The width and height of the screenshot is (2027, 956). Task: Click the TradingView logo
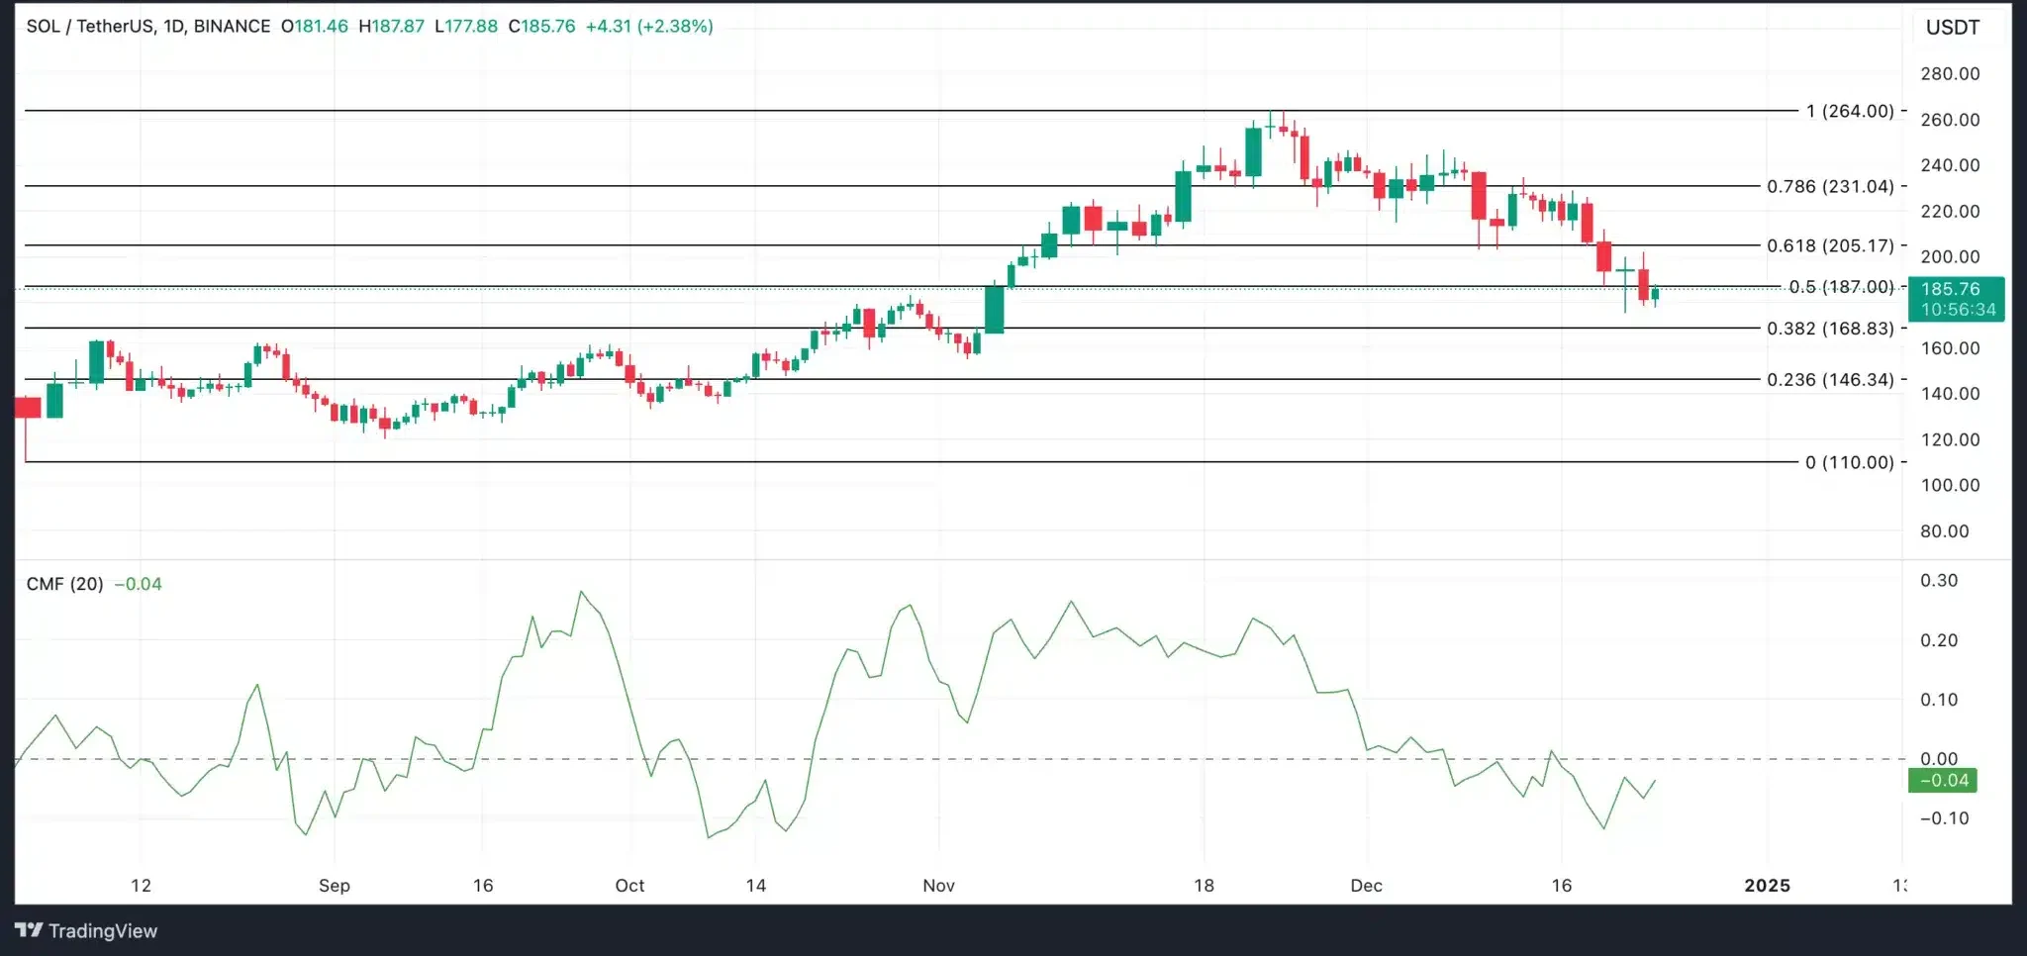tap(86, 930)
